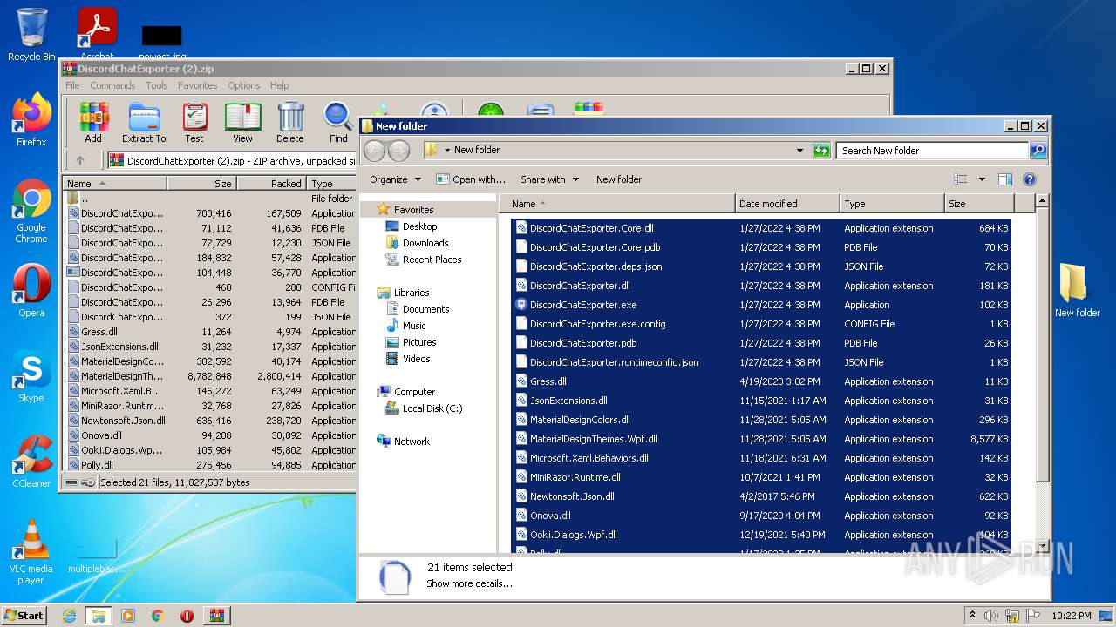1116x627 pixels.
Task: Click the Search New folder field
Action: pyautogui.click(x=932, y=151)
